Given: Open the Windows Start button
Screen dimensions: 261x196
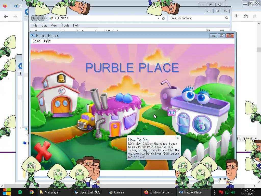Looking at the screenshot, I should [x=7, y=192].
